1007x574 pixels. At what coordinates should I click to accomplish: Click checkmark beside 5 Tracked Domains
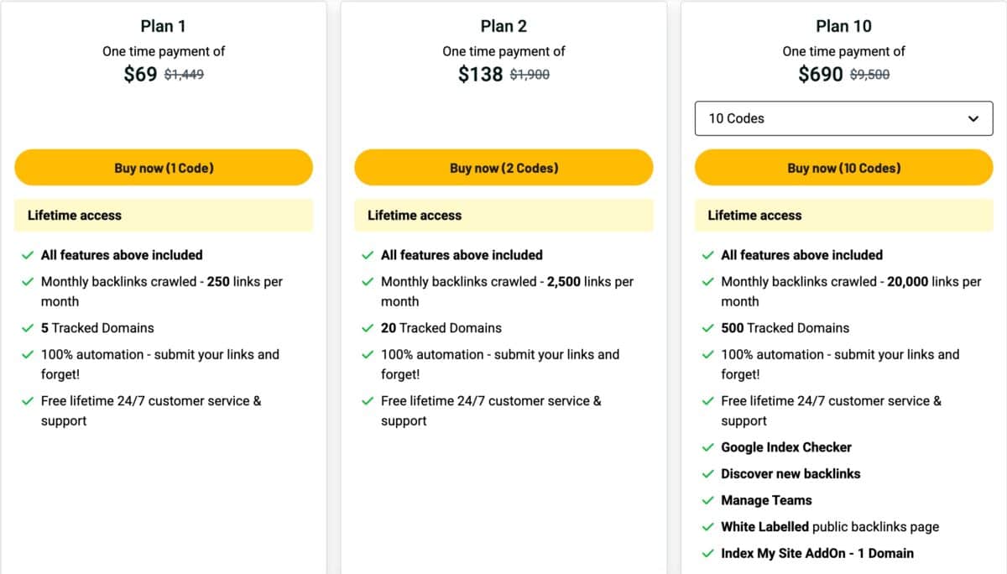click(28, 328)
